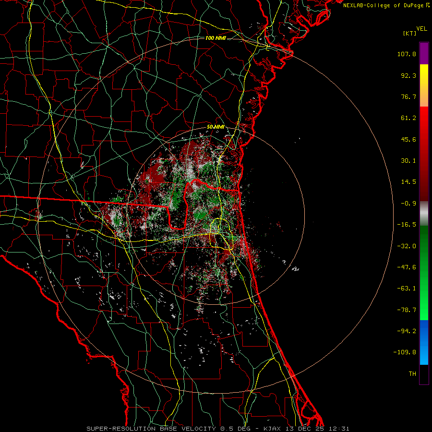Click the 61.2 value on velocity scale
Image resolution: width=432 pixels, height=432 pixels.
click(408, 118)
